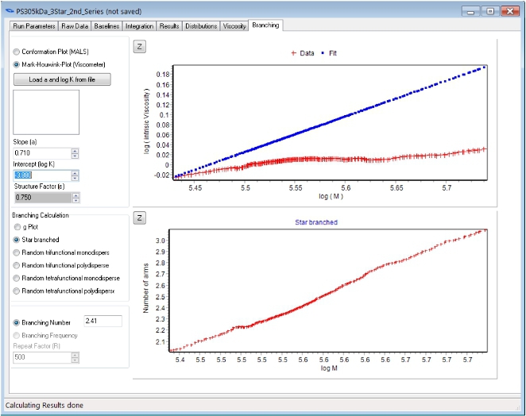
Task: Select Random trifunctional polydisperse option
Action: (x=17, y=266)
